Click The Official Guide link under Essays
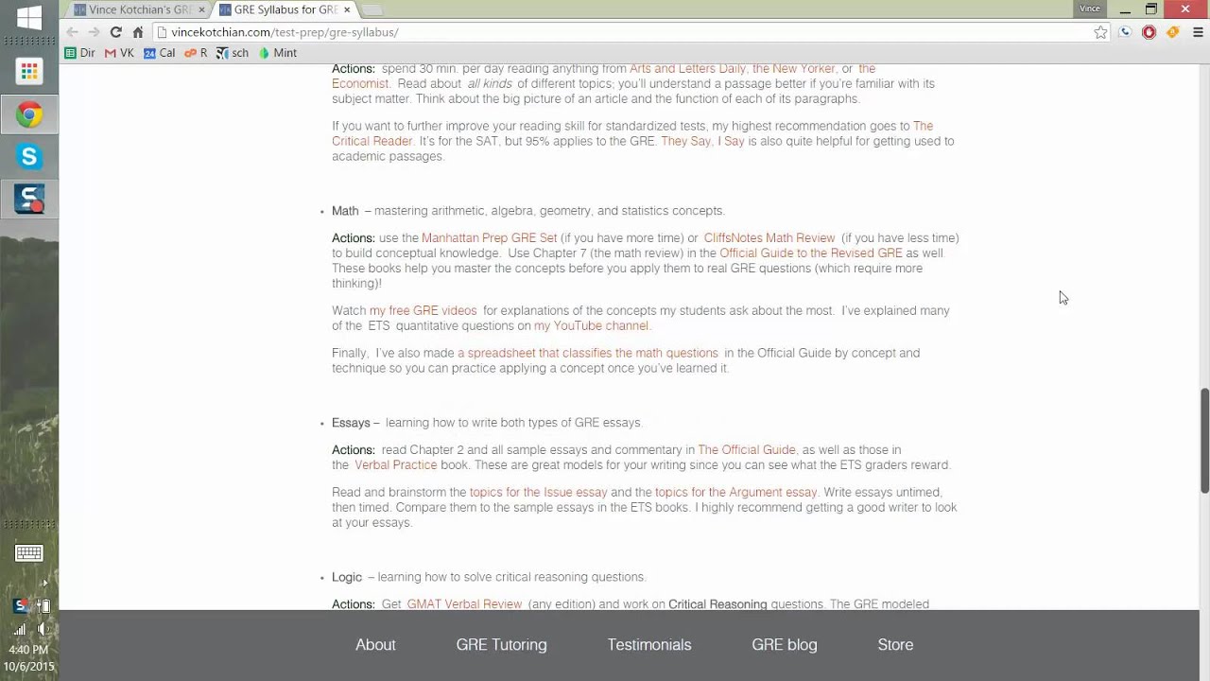 (746, 449)
